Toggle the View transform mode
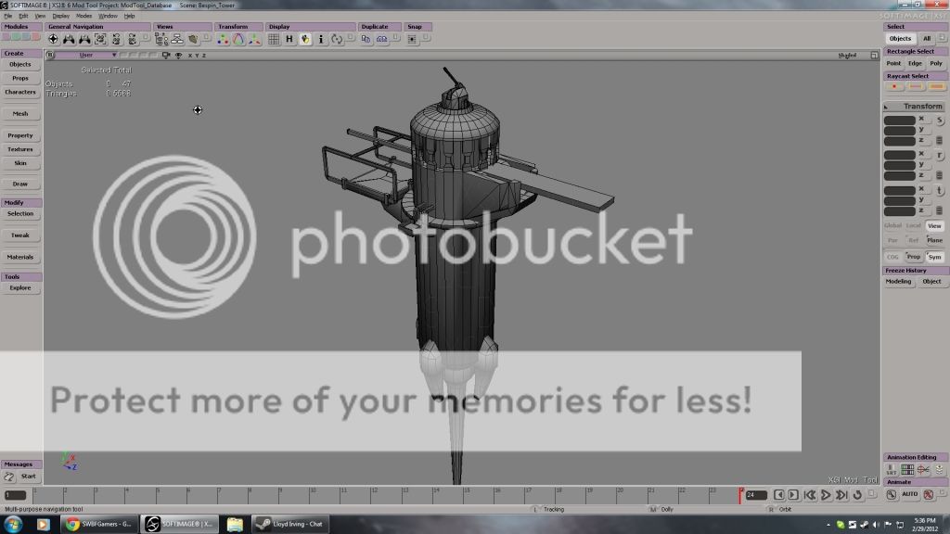This screenshot has width=950, height=534. 935,226
